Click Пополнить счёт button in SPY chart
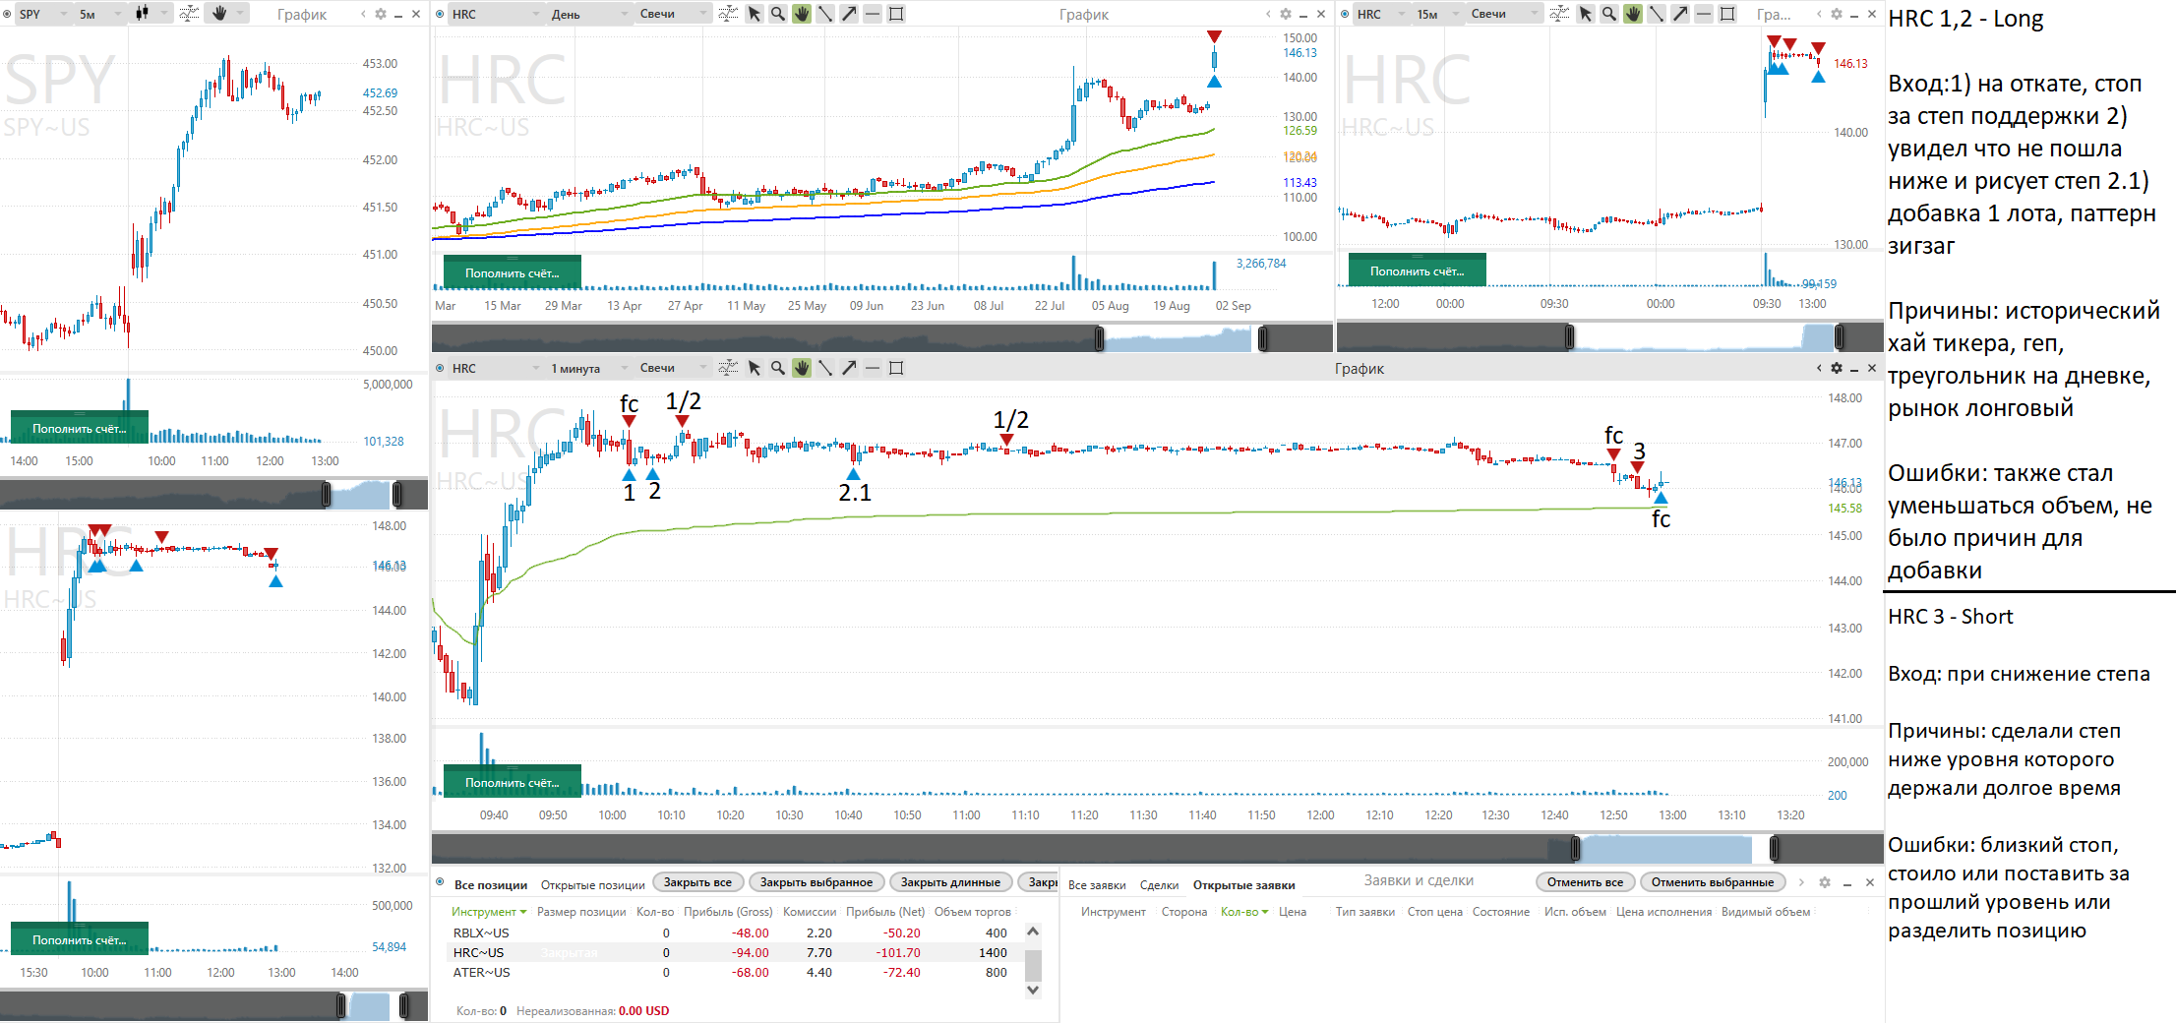 80,428
